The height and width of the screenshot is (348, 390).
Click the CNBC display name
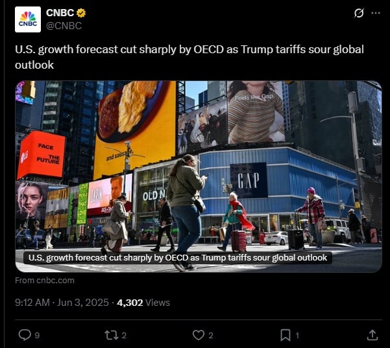coord(60,13)
